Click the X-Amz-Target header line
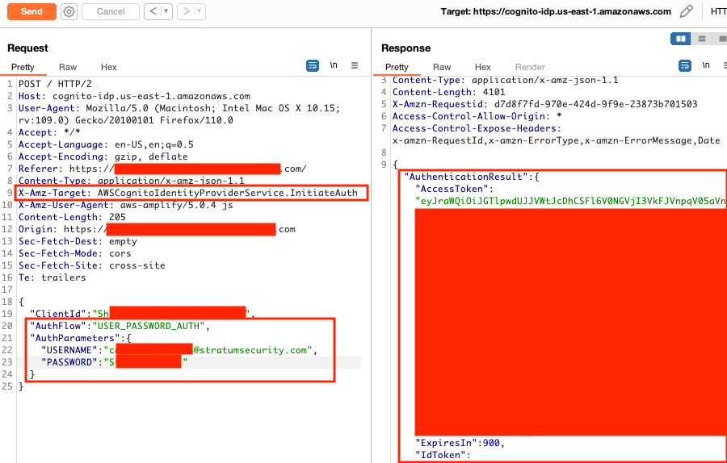Viewport: 727px width, 463px height. pos(187,193)
